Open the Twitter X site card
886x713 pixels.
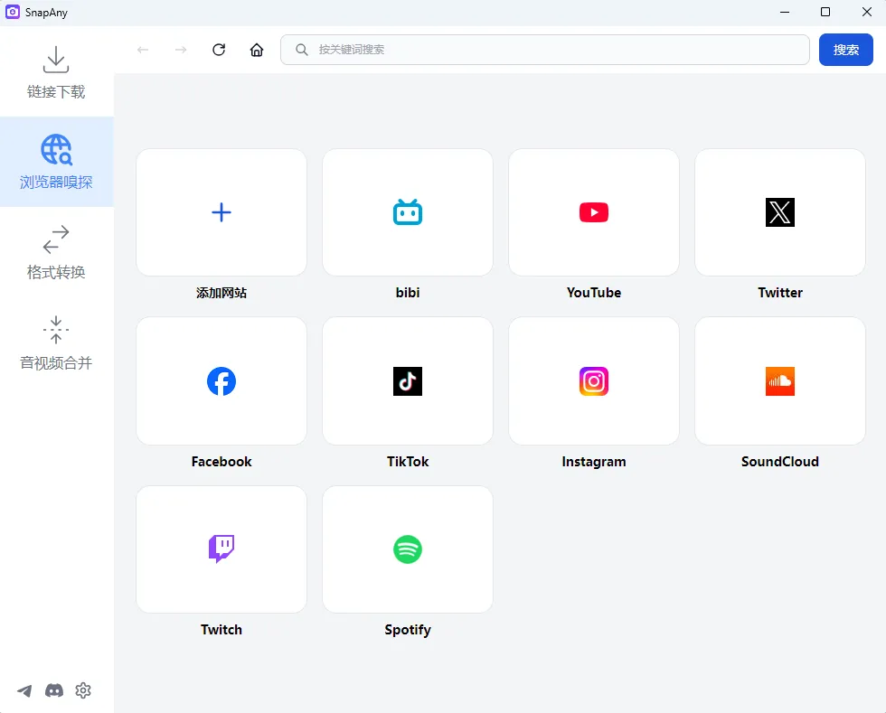click(x=779, y=212)
